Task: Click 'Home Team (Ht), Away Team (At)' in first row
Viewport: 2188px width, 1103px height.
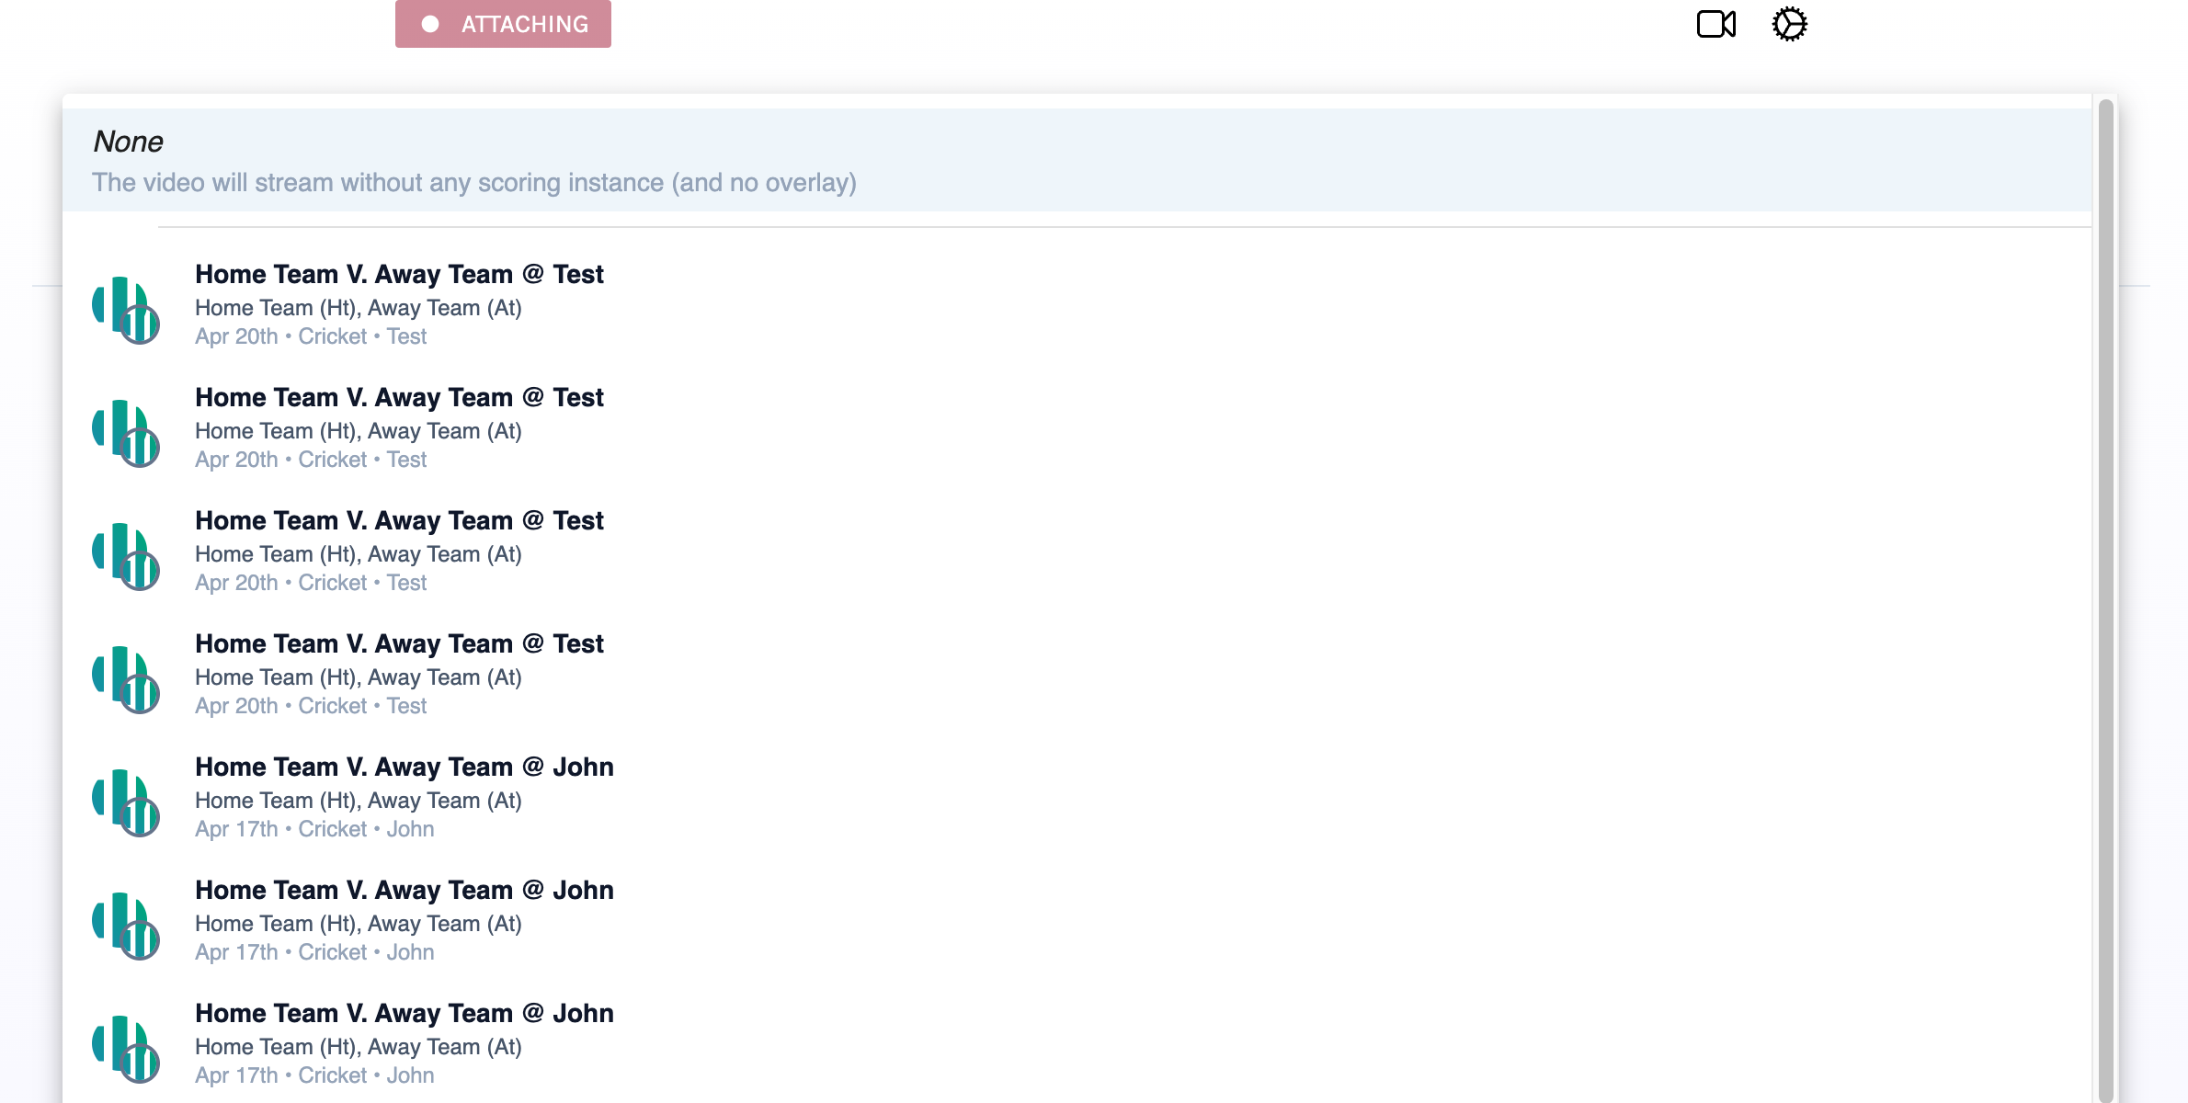Action: (x=359, y=308)
